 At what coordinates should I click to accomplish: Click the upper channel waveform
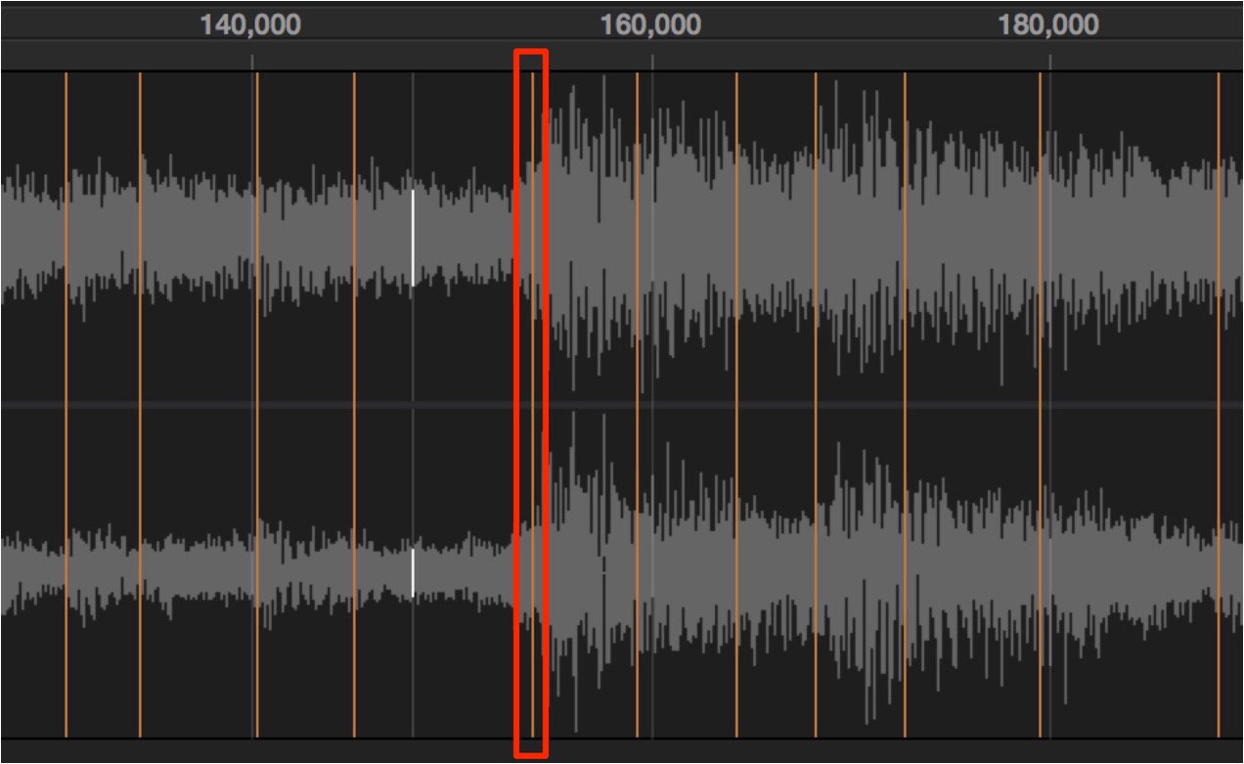(622, 237)
